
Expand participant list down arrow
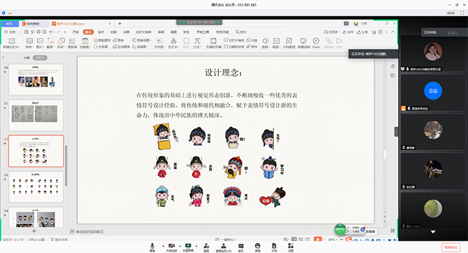tap(433, 231)
